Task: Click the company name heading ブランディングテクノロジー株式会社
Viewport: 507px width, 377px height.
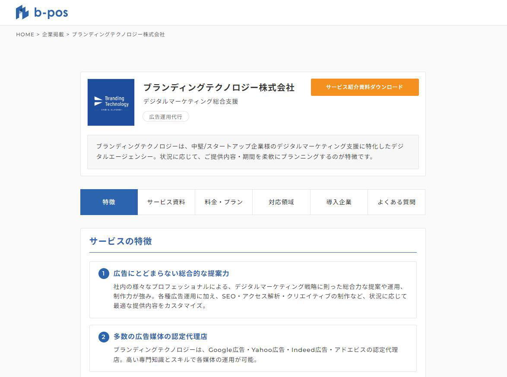Action: pos(219,88)
